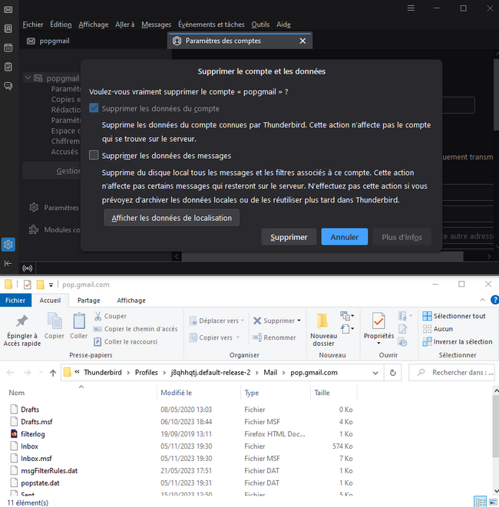Click the Settings gear in Thunderbird sidebar
499x507 pixels.
[8, 245]
